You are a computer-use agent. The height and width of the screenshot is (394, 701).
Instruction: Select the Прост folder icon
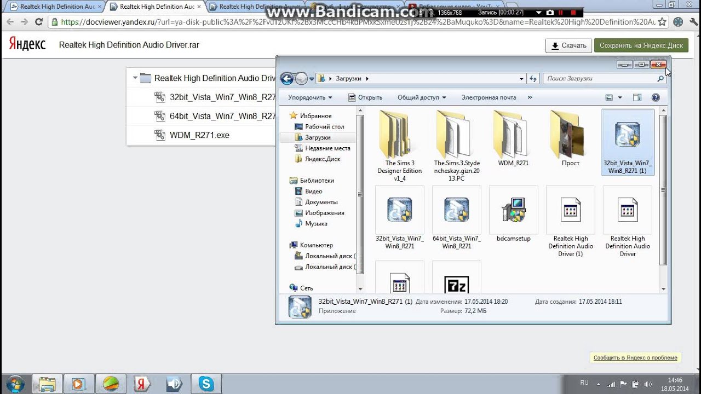570,139
